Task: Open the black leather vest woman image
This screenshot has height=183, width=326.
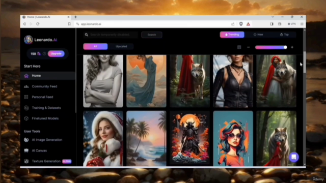Action: (x=233, y=81)
